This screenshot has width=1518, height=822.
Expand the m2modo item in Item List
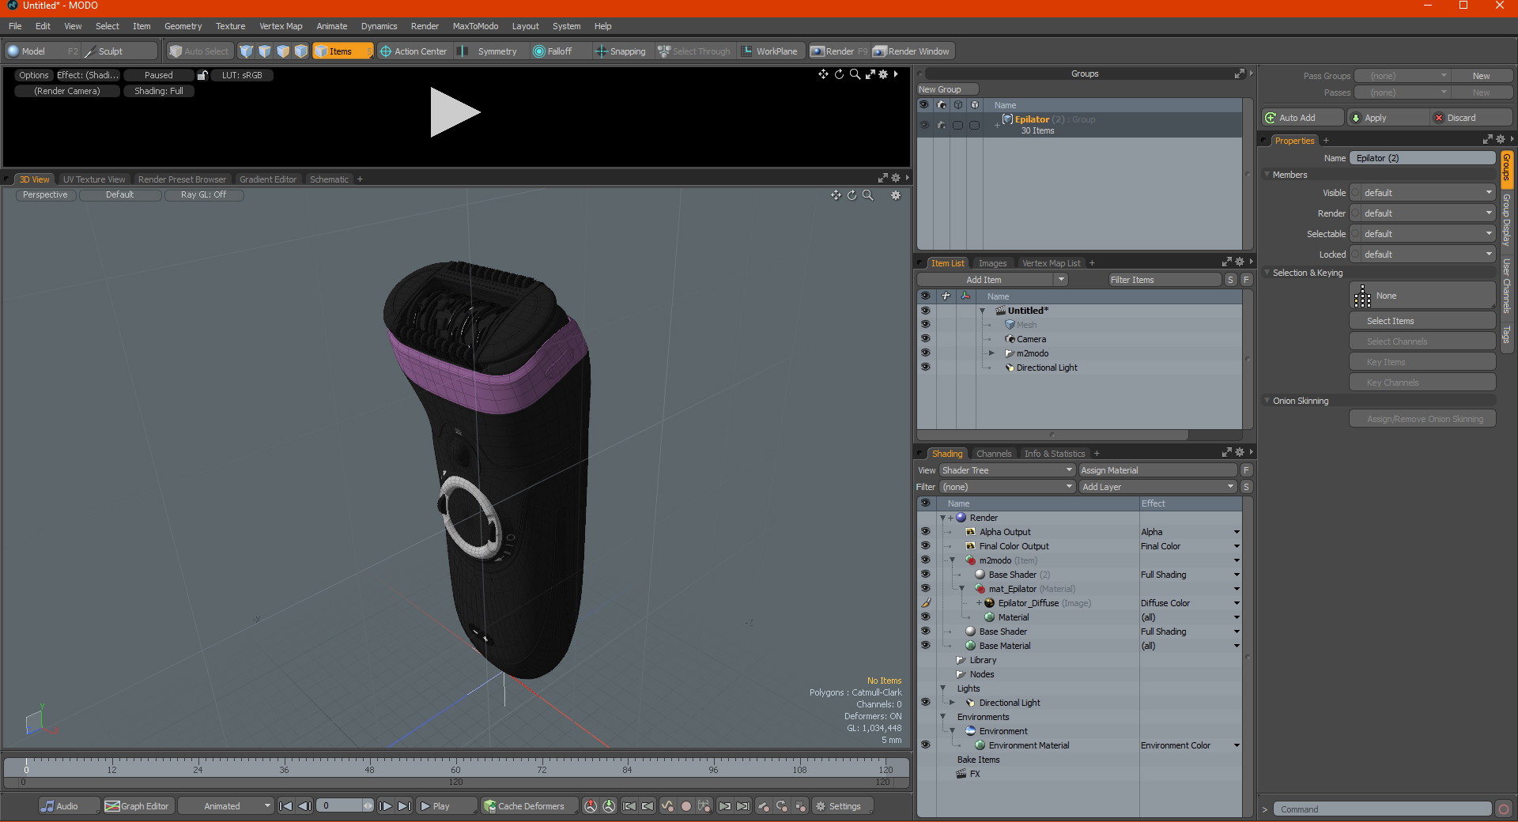tap(991, 353)
